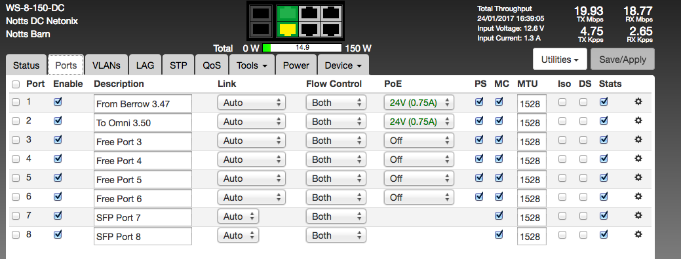Open settings gear for port 5
Screen dimensions: 681x259
(x=638, y=177)
